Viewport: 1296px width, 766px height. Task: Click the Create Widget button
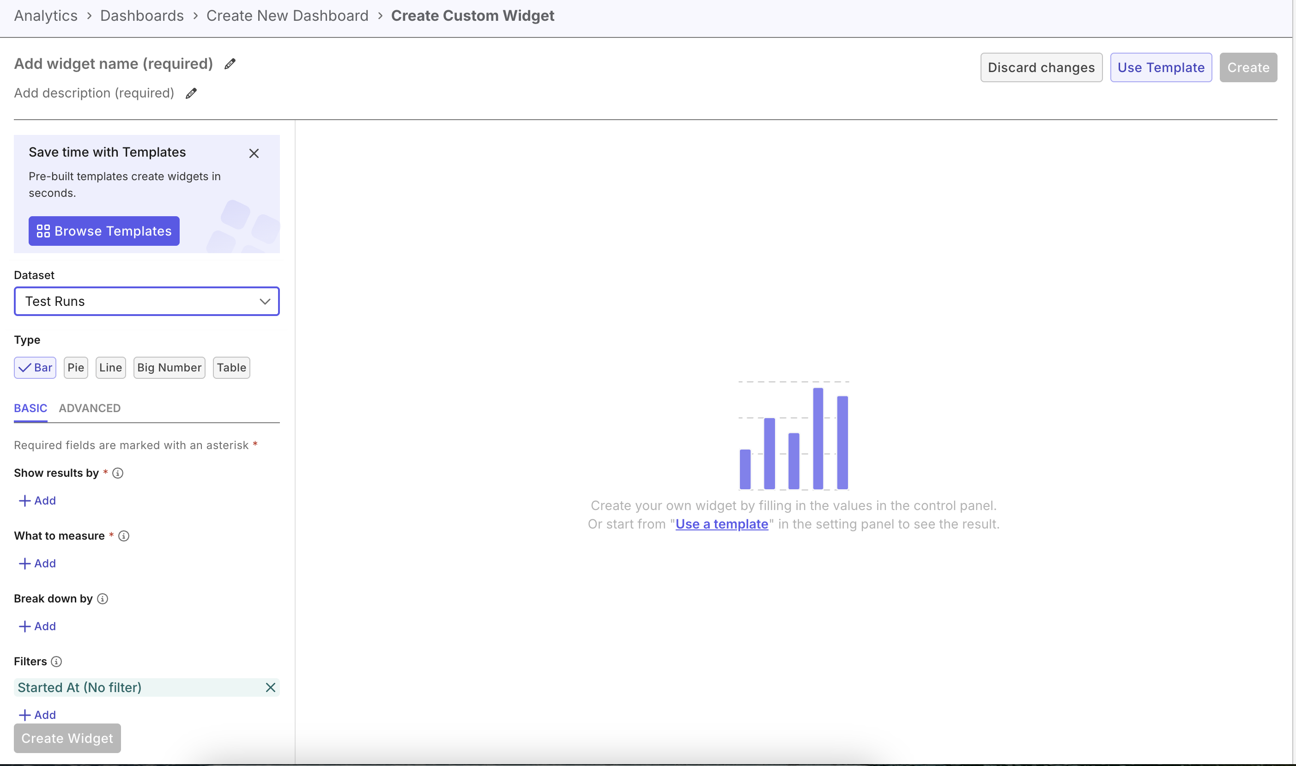(67, 739)
